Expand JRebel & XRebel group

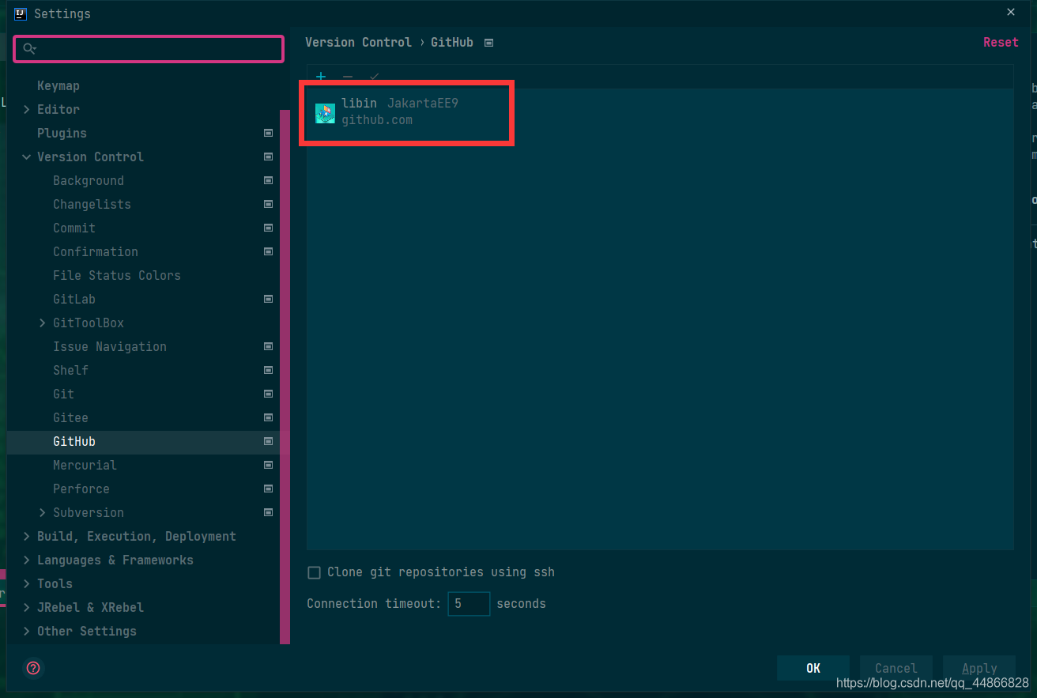27,607
